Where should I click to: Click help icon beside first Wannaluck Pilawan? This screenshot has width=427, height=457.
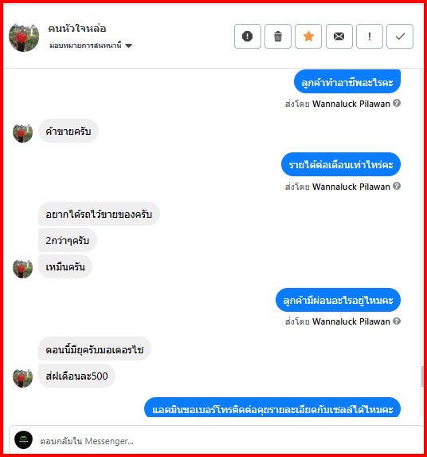point(397,103)
